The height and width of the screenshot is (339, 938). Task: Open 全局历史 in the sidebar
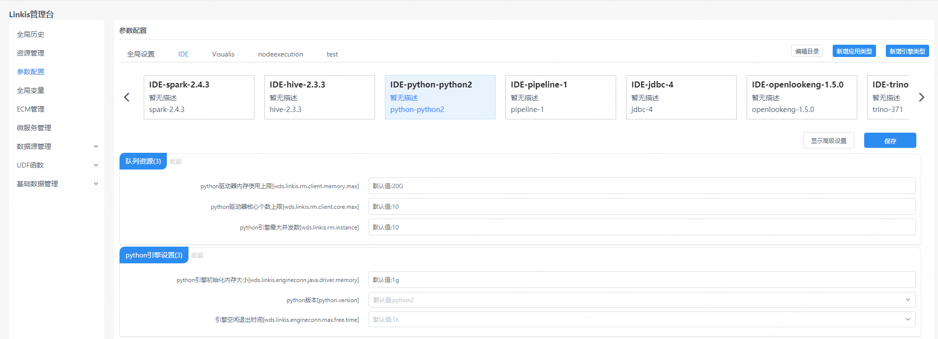[x=31, y=34]
